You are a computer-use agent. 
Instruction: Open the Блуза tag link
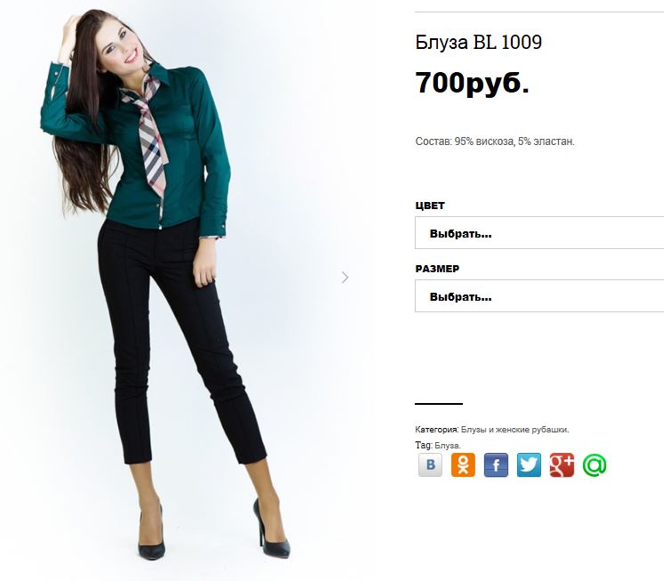(x=447, y=445)
